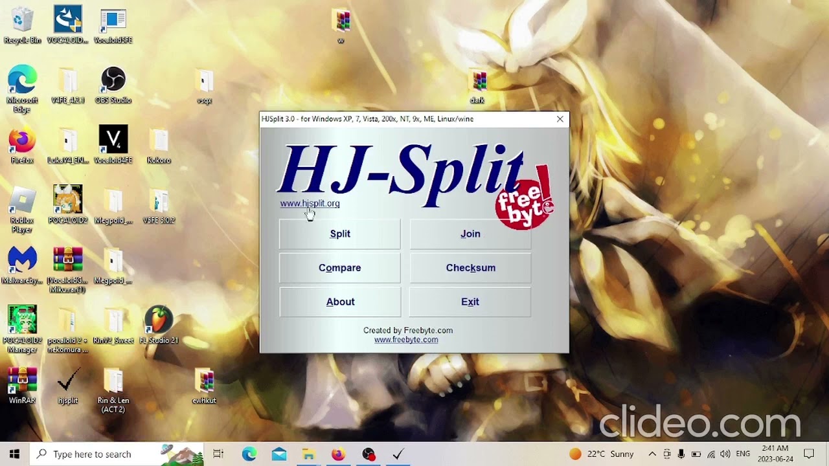Viewport: 829px width, 466px height.
Task: Open File Explorer from the taskbar
Action: [309, 454]
